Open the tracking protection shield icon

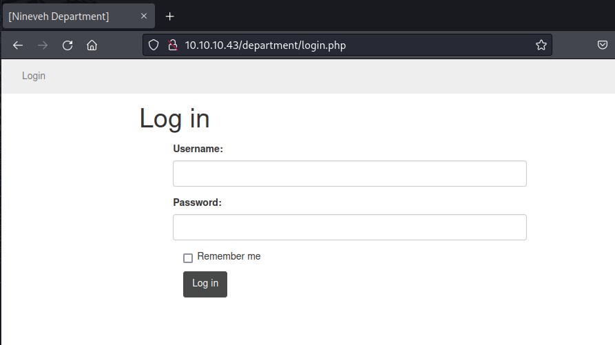(x=154, y=45)
